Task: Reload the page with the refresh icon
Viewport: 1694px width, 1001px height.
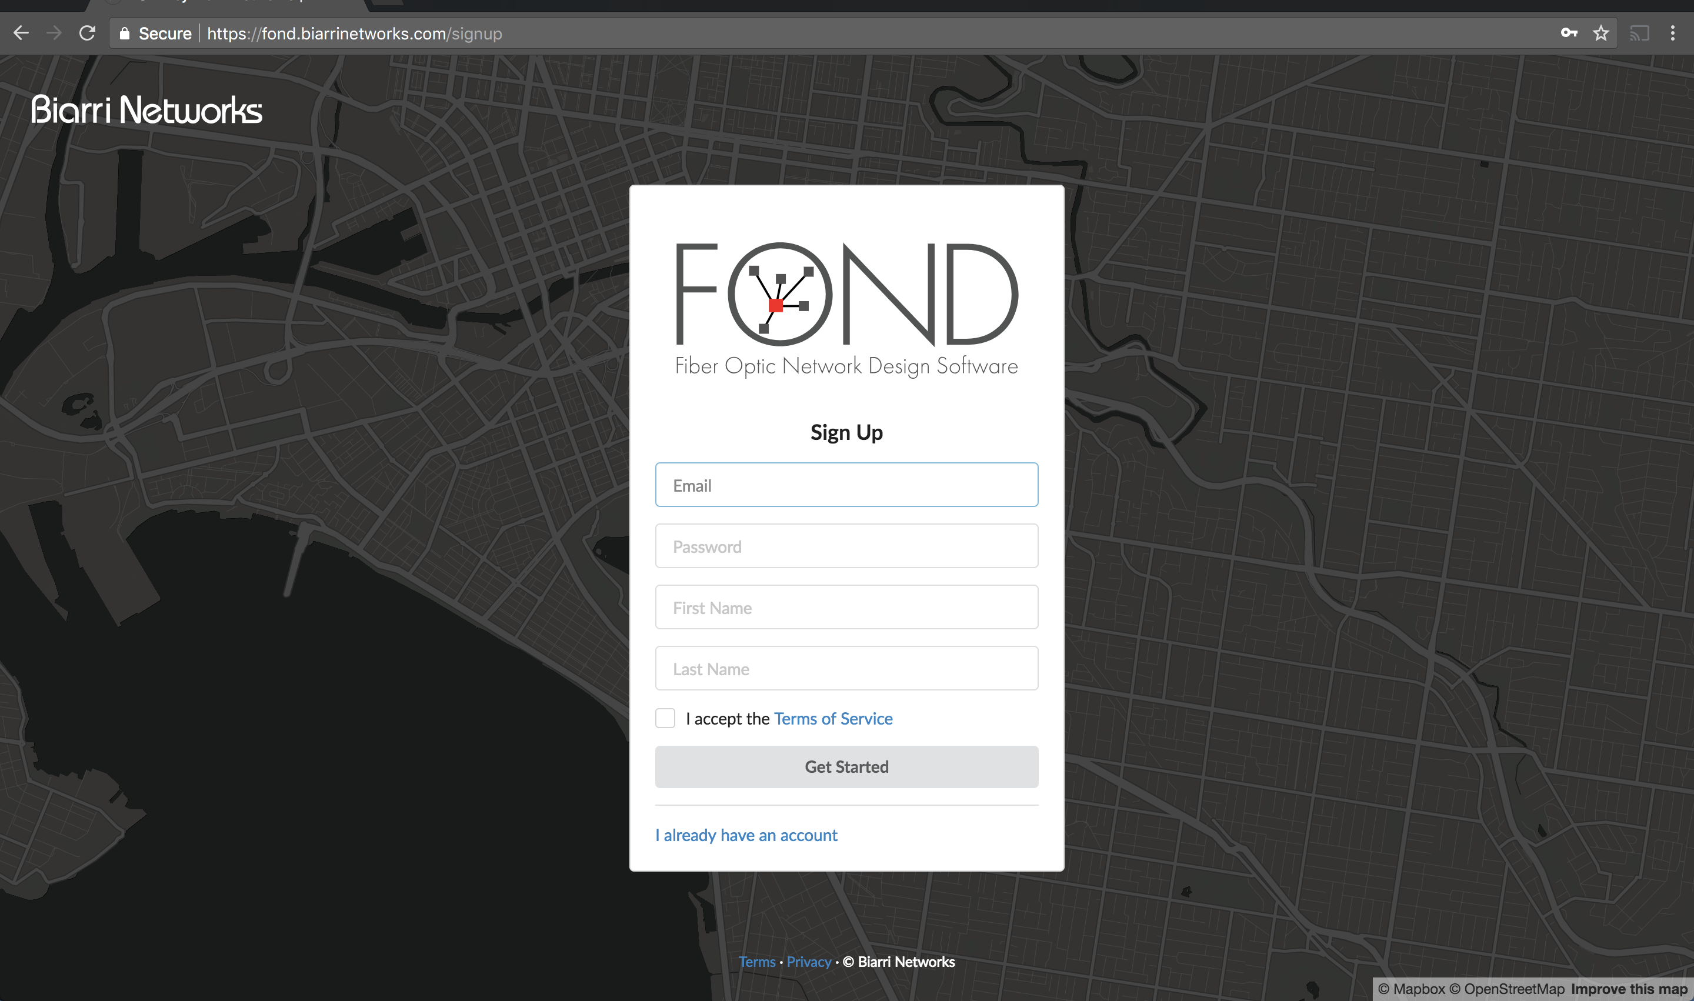Action: click(87, 33)
